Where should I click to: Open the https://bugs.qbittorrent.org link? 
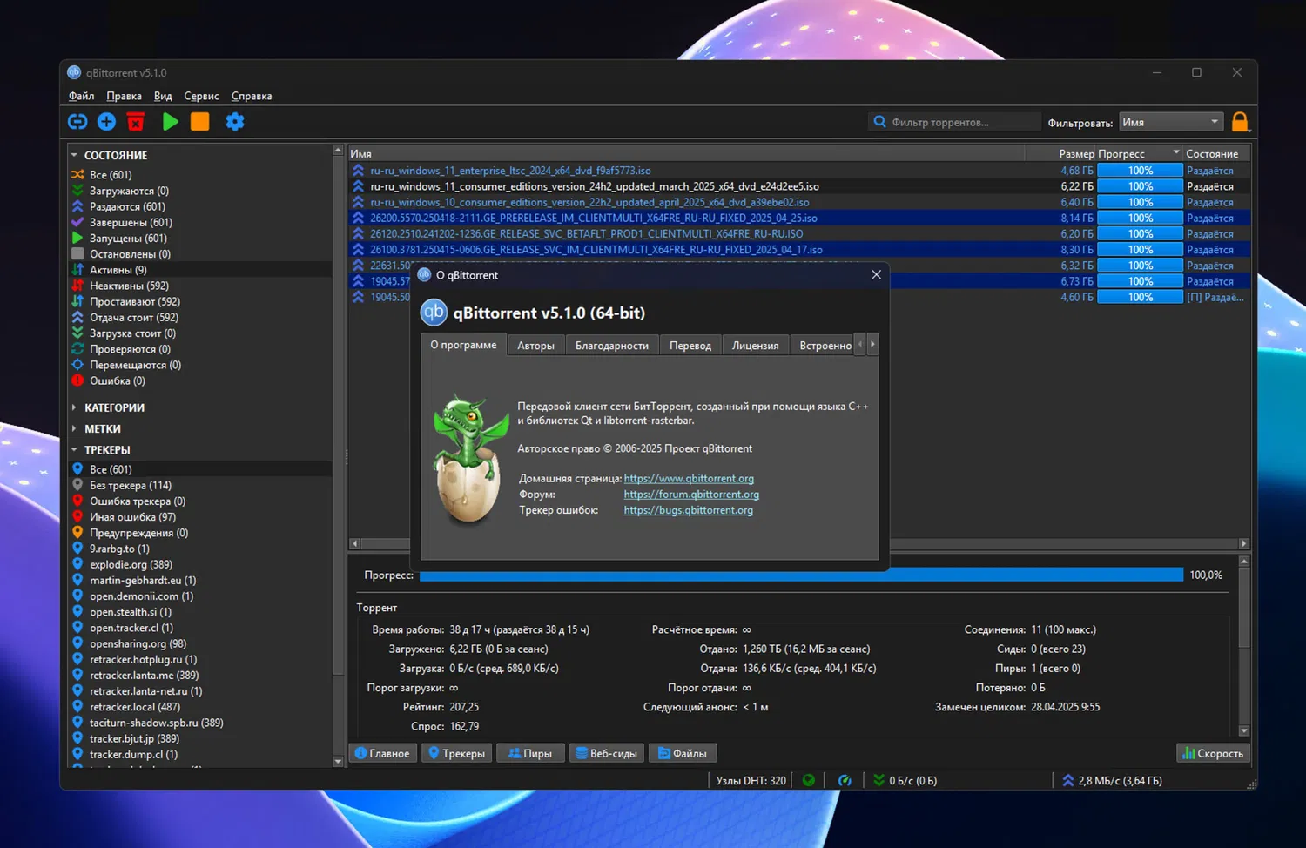click(x=688, y=510)
